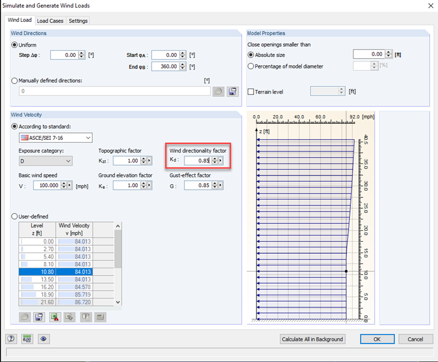
Task: Expand Kd directionality factor arrow menu
Action: click(x=221, y=161)
